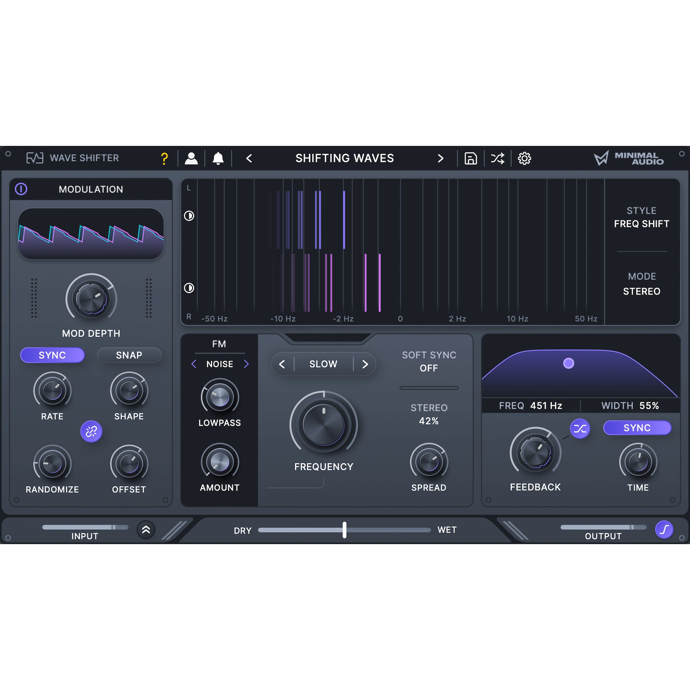Open the help menu via the question mark icon
Viewport: 690px width, 690px height.
(164, 158)
